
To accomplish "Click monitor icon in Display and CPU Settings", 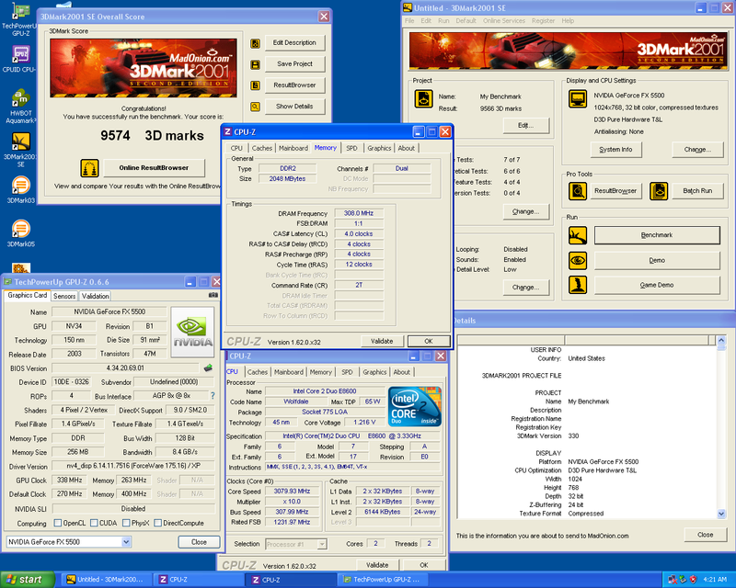I will coord(578,99).
